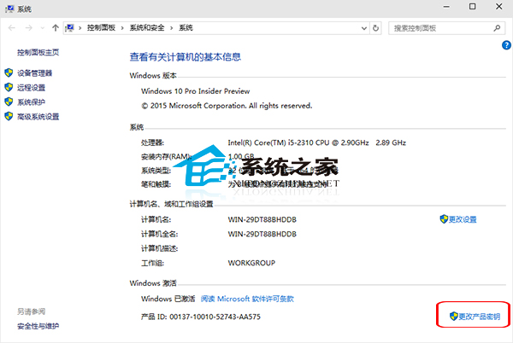Open 安全性与维护 link
513x343 pixels.
pyautogui.click(x=38, y=326)
